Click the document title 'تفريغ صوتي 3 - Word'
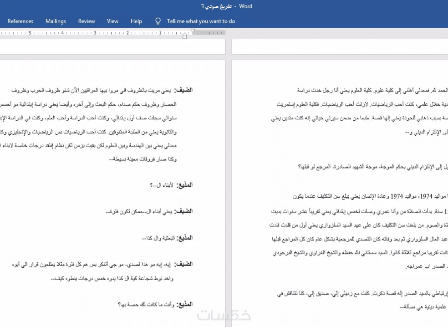 coord(227,6)
